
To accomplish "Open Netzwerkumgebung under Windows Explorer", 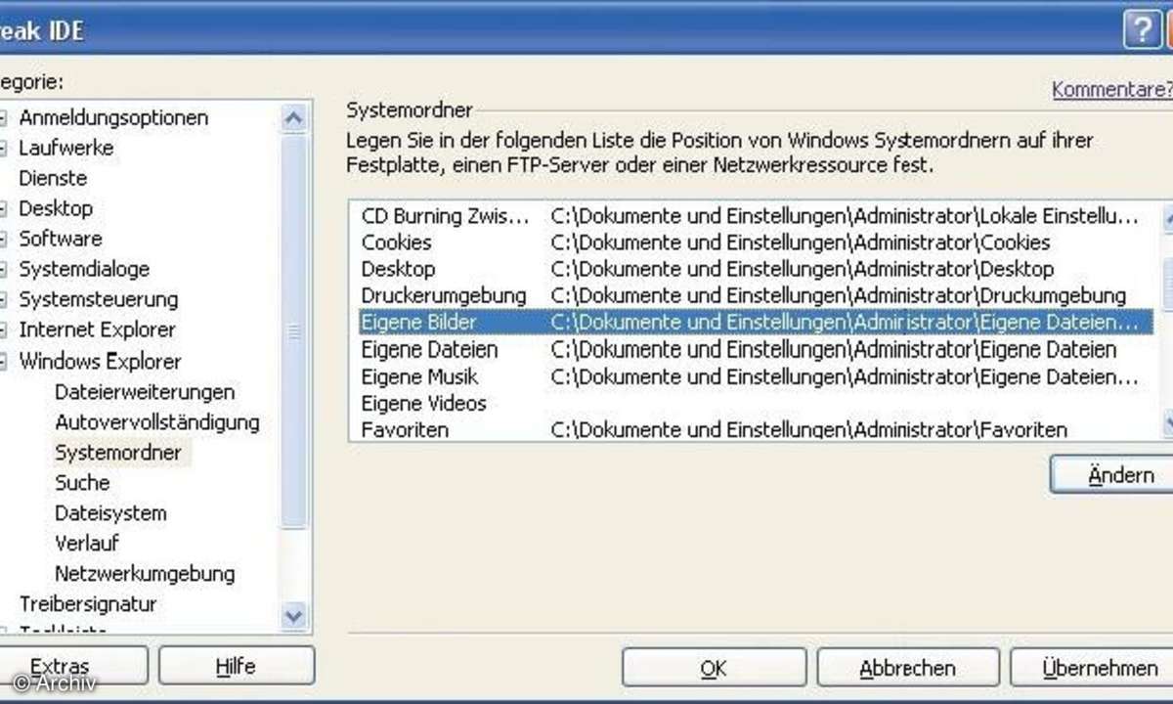I will 145,574.
